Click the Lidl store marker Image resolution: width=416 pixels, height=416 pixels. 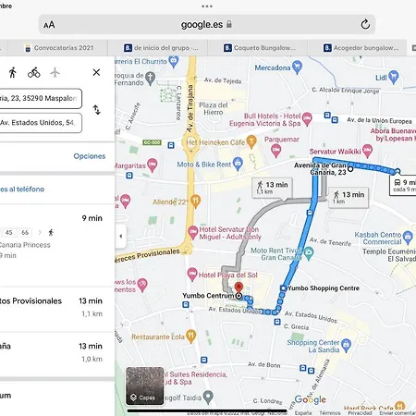pyautogui.click(x=394, y=77)
